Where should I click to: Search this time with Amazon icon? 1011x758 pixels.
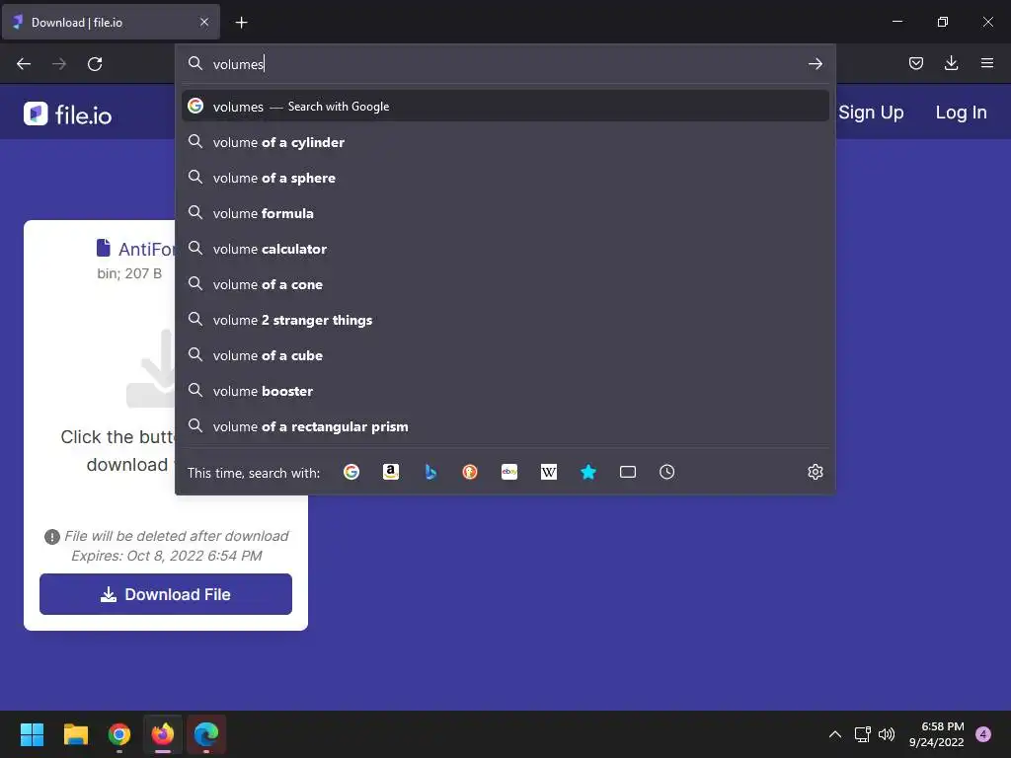pos(391,472)
